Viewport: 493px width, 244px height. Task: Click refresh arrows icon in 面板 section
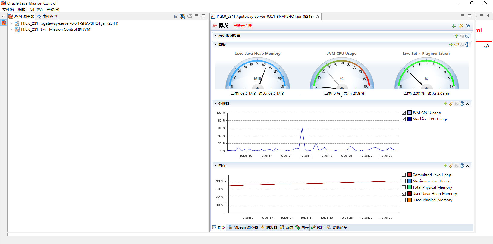pos(457,45)
